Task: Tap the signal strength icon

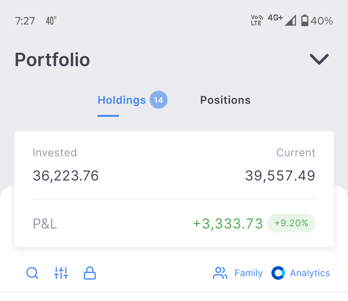Action: (291, 20)
